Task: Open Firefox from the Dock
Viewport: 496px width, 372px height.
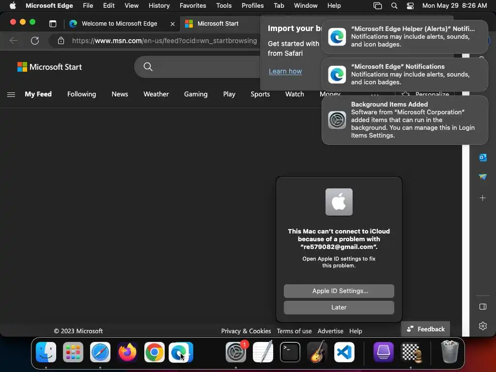Action: click(x=127, y=352)
